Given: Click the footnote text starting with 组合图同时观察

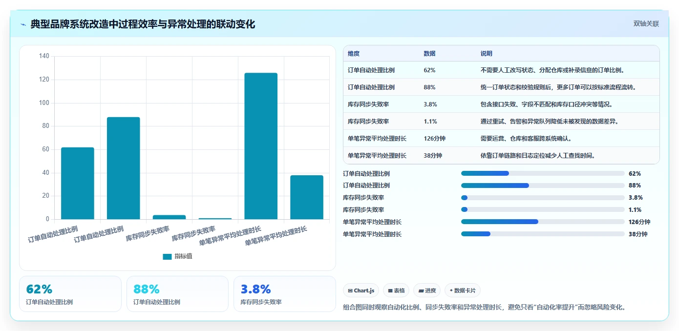Looking at the screenshot, I should click(485, 307).
